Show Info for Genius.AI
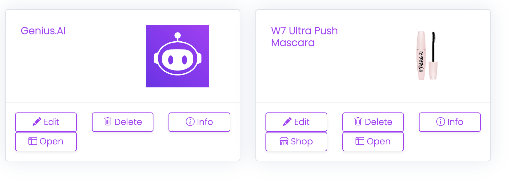530x182 pixels. 199,122
